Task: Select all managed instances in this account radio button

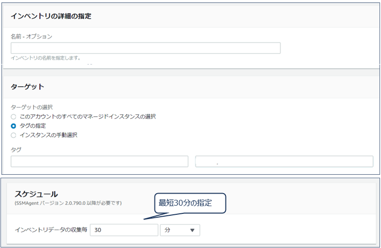Action: coord(14,117)
